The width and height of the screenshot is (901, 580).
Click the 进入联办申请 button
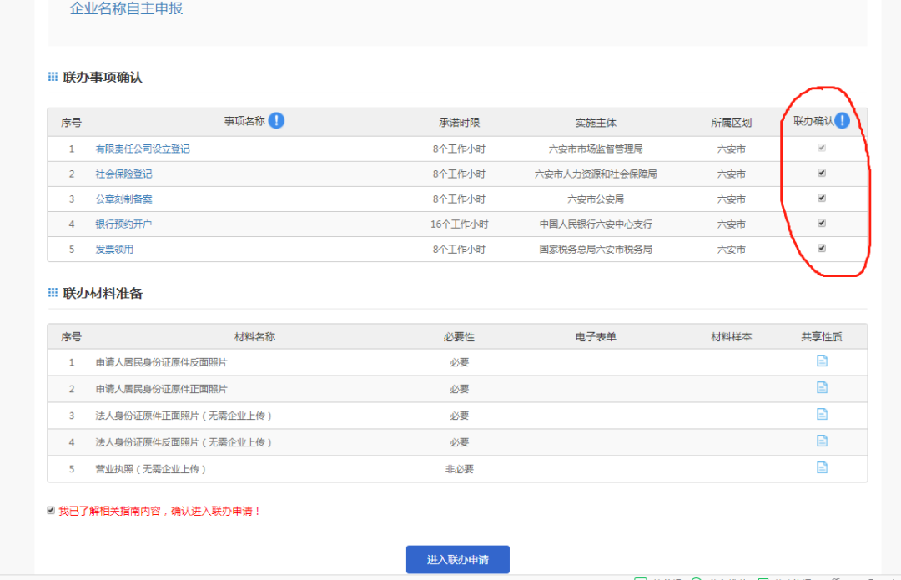[x=457, y=559]
